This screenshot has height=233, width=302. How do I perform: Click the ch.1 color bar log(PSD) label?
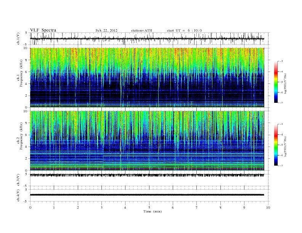(285, 83)
